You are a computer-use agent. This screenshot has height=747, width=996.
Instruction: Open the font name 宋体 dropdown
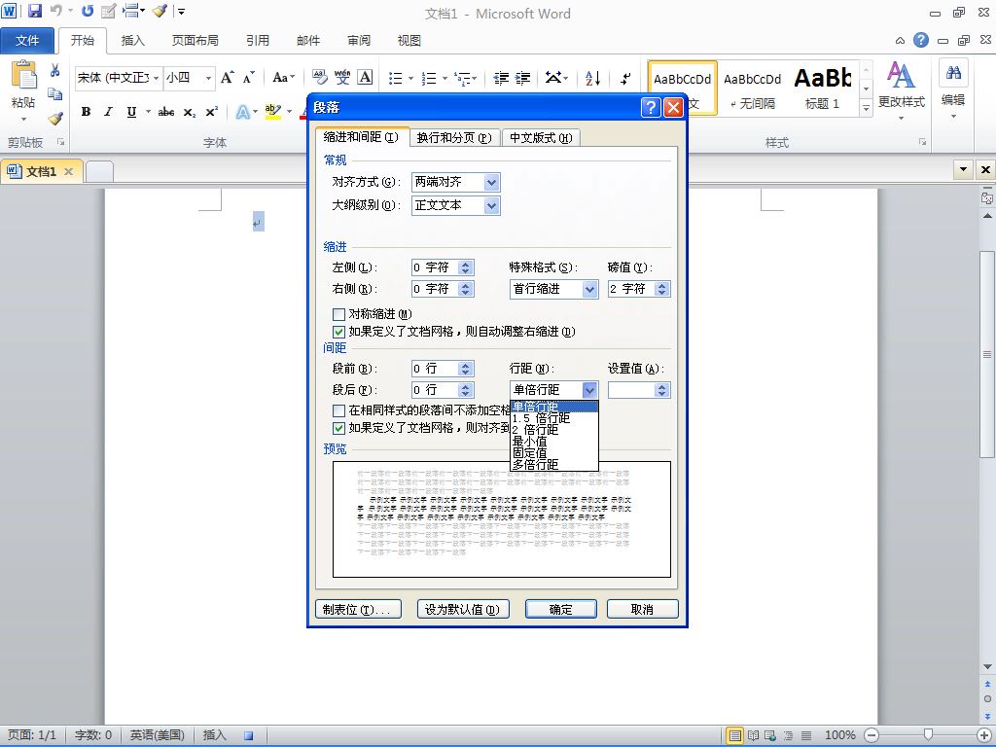pos(156,78)
